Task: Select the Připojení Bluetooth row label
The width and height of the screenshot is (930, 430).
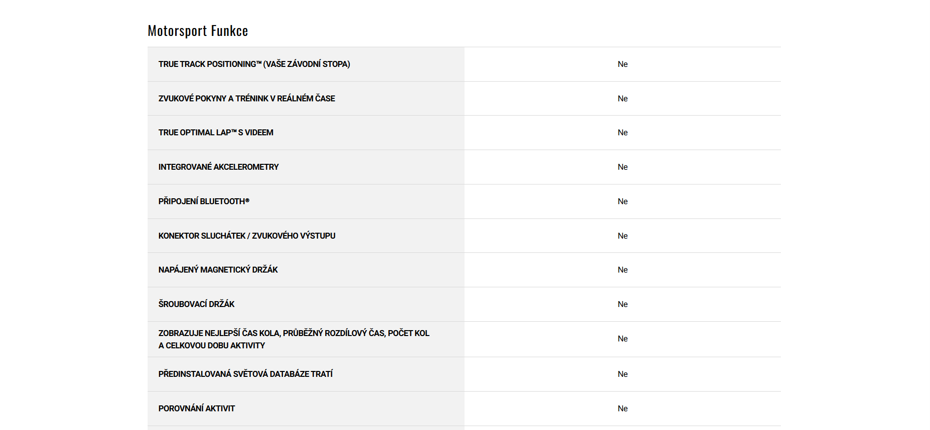Action: (x=204, y=201)
